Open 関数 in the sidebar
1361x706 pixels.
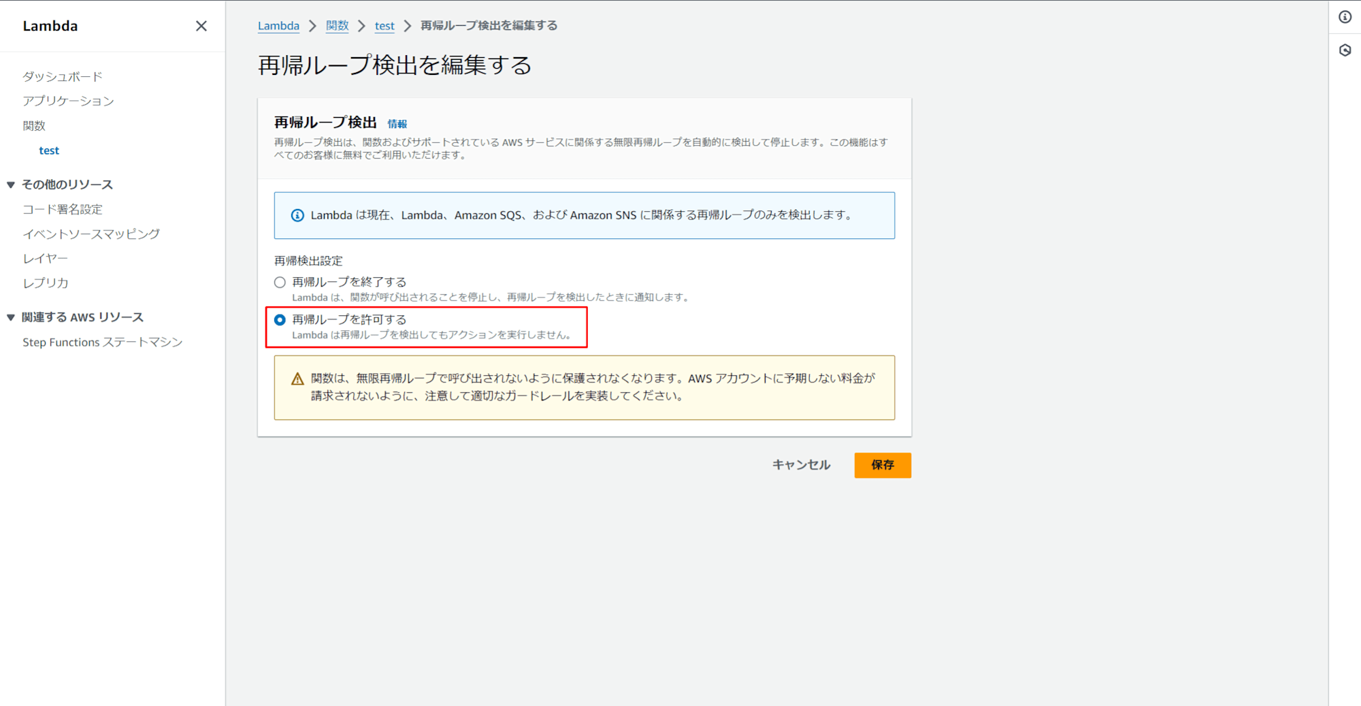[x=34, y=125]
